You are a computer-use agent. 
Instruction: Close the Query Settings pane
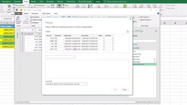pos(156,31)
